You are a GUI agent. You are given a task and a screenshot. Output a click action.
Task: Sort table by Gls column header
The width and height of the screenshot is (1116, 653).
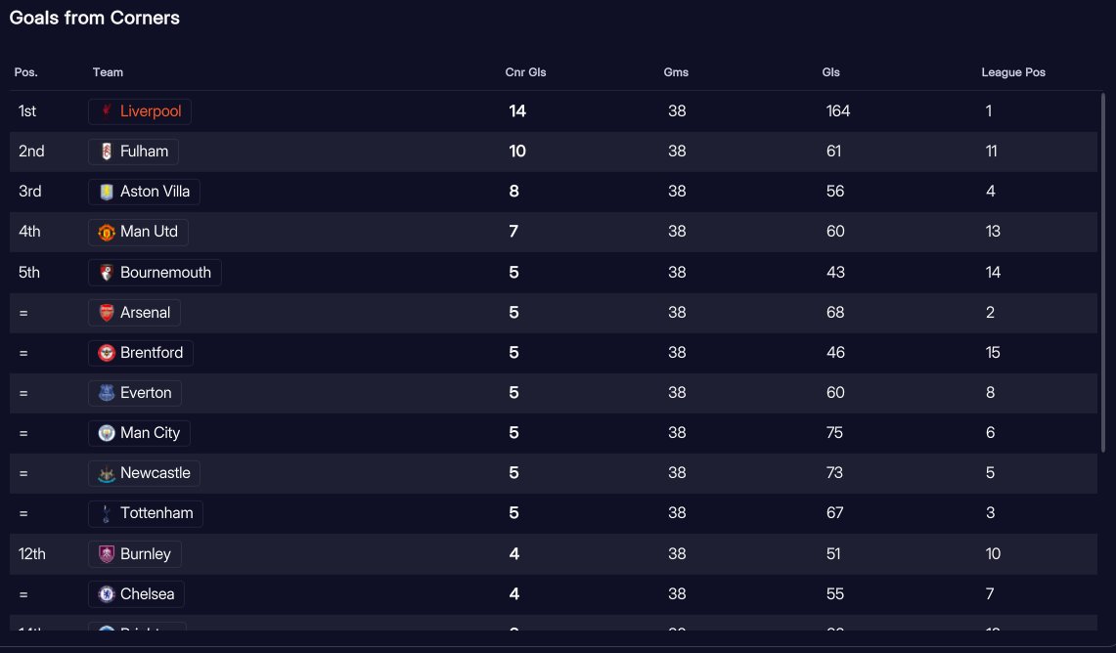click(x=830, y=71)
